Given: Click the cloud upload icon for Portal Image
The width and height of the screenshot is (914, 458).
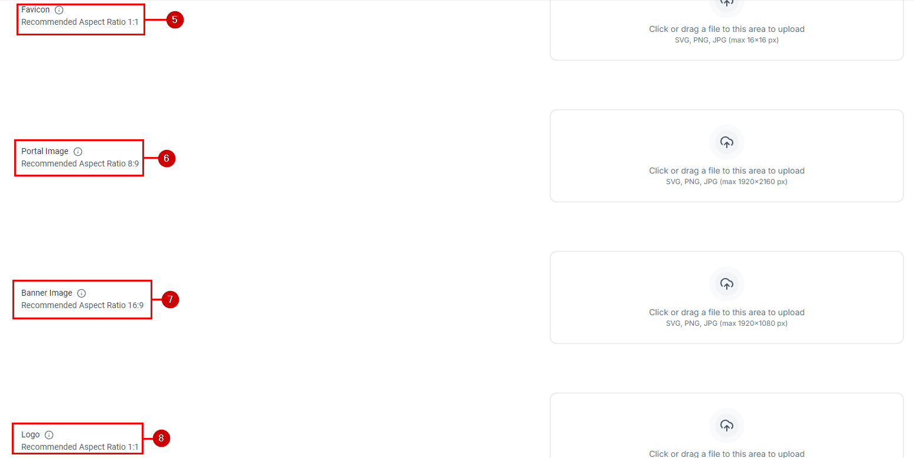Looking at the screenshot, I should click(727, 142).
